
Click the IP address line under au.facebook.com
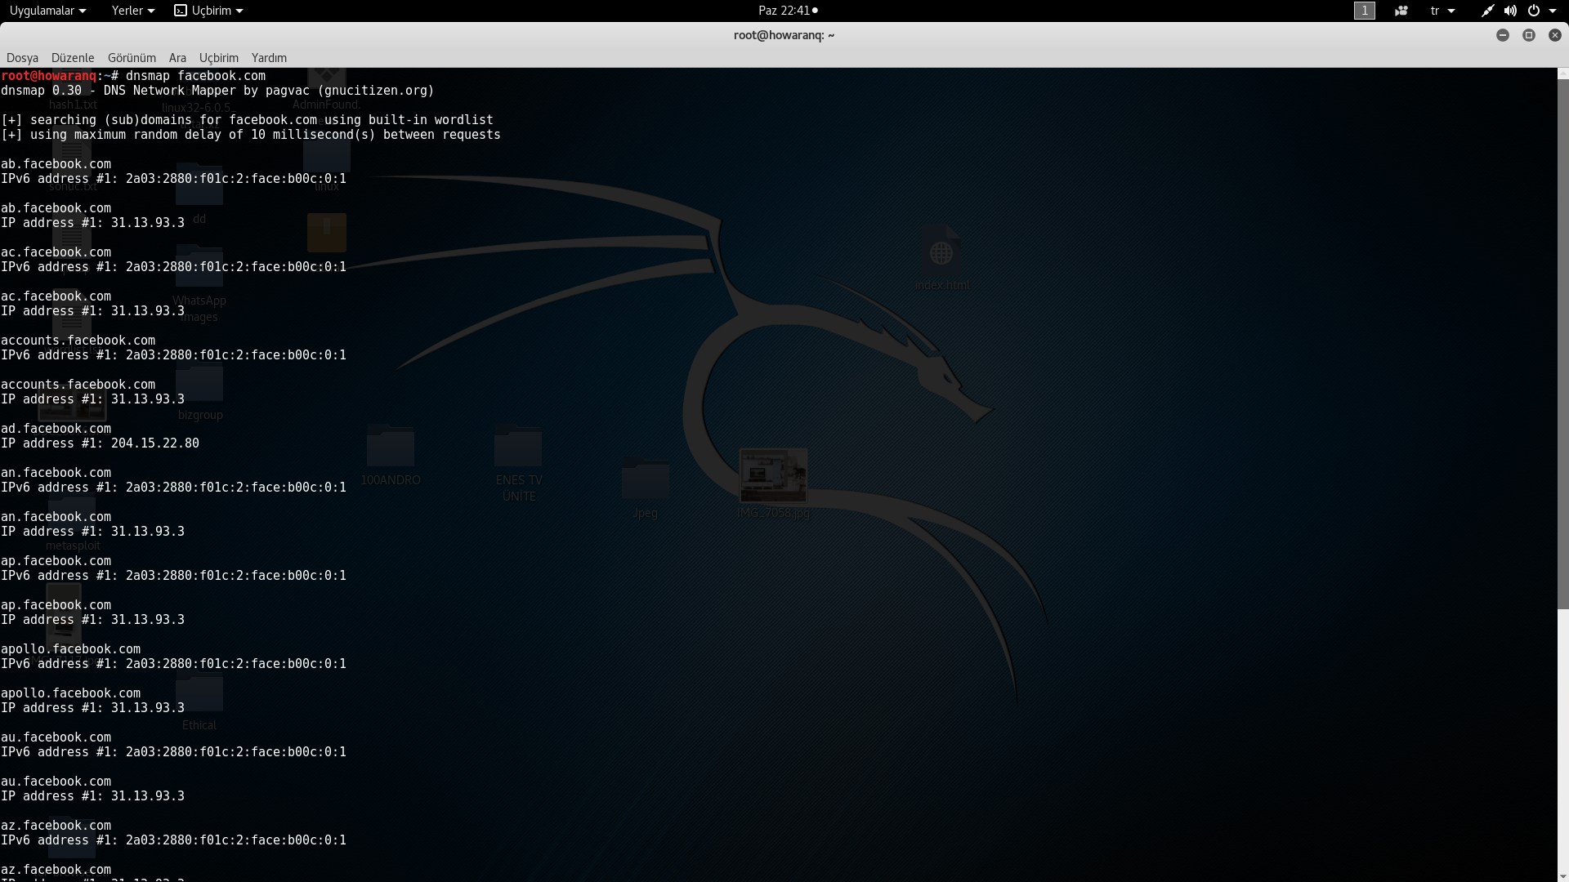click(x=92, y=796)
